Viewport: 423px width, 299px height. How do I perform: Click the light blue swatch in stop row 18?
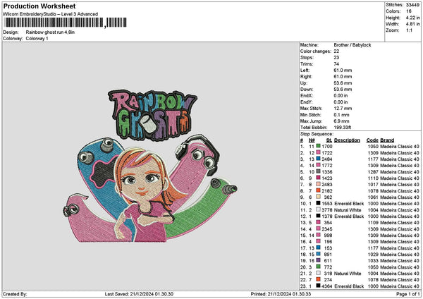click(319, 254)
